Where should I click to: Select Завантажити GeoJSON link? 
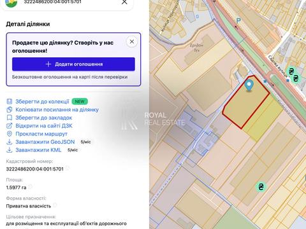[x=45, y=142]
